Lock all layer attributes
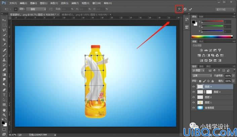The height and width of the screenshot is (137, 237). tap(213, 81)
